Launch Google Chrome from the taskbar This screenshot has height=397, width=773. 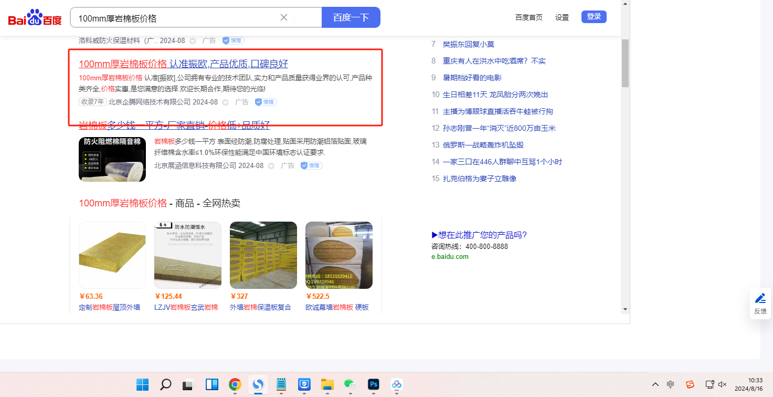(235, 384)
